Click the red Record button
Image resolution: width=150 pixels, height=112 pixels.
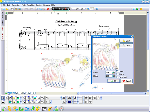click(65, 9)
